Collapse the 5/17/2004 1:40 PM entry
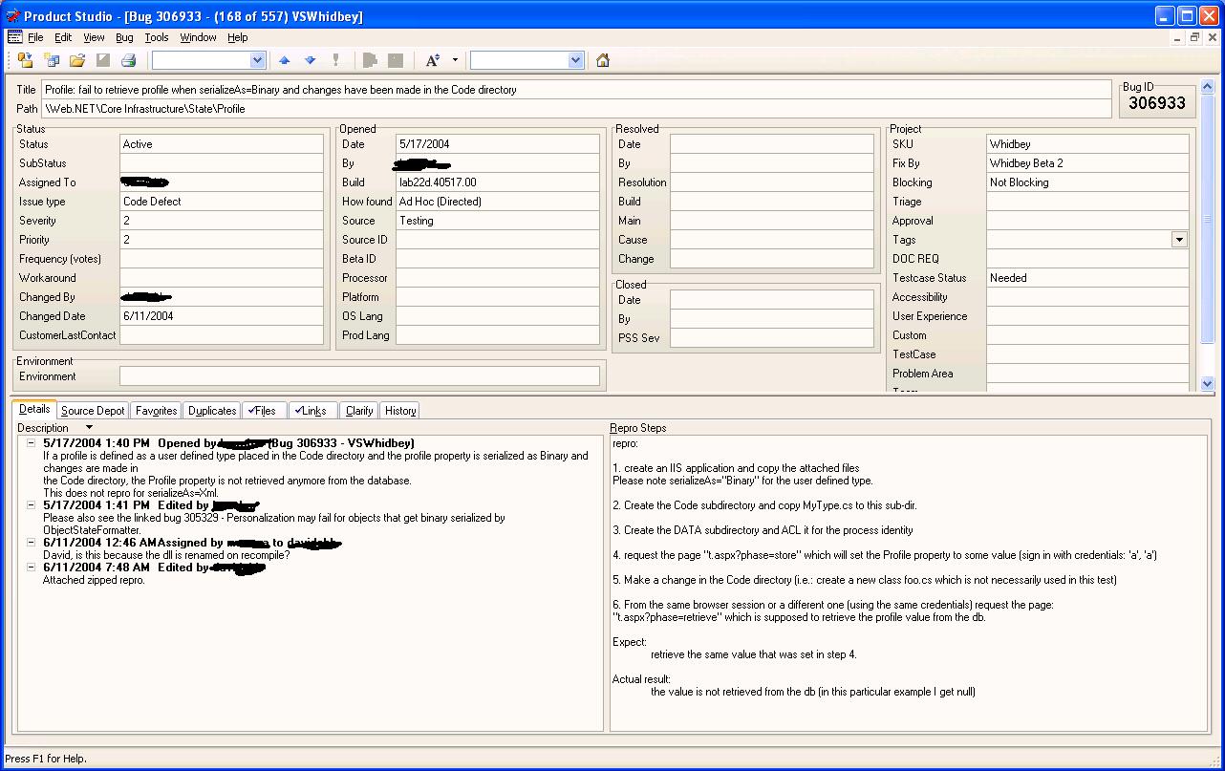This screenshot has height=771, width=1225. pos(32,443)
